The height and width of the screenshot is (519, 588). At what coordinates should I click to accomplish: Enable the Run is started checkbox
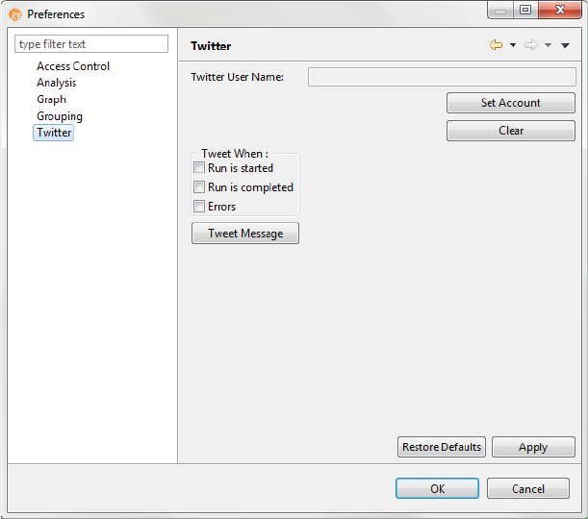click(x=199, y=167)
